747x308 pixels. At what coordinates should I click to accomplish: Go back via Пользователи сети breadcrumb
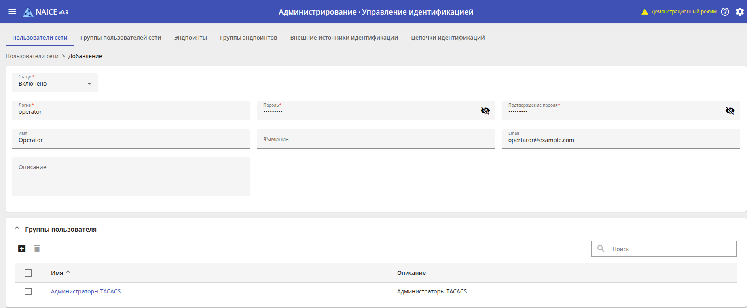(32, 56)
